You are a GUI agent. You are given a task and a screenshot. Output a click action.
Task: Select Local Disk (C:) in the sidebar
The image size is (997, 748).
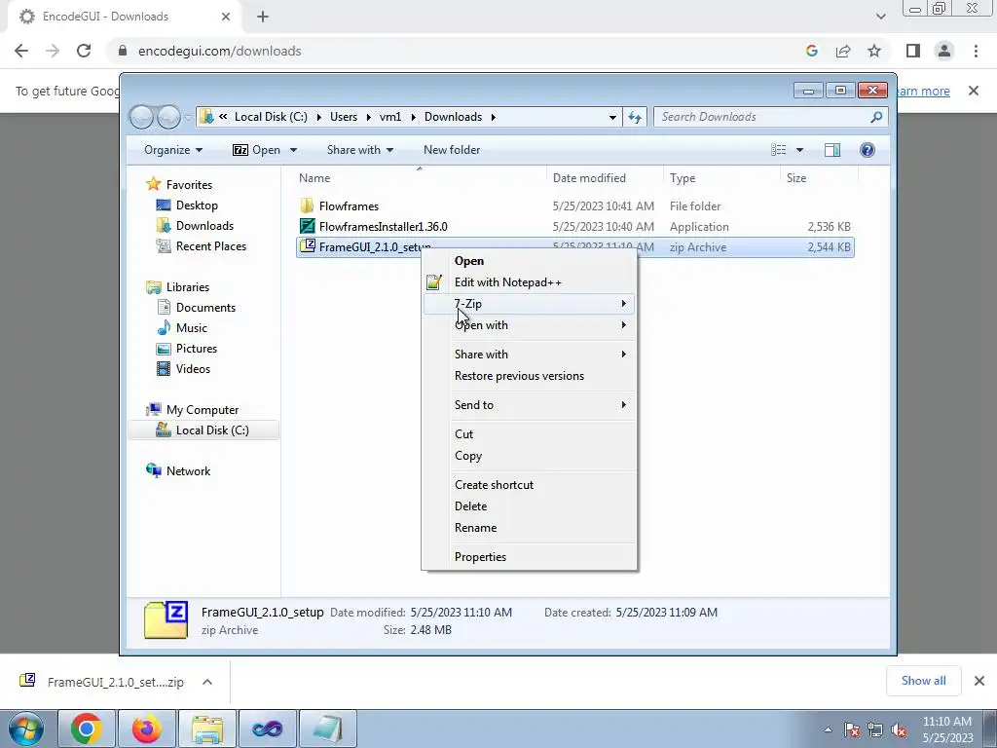coord(203,430)
